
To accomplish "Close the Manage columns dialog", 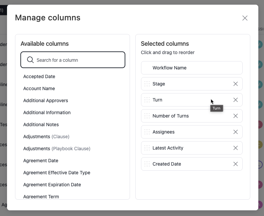I will coord(245,18).
